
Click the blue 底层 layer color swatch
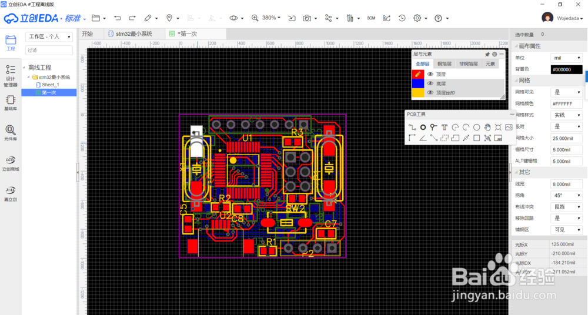point(417,83)
